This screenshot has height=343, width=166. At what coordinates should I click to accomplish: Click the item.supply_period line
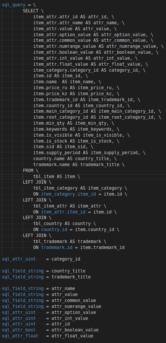[x=89, y=153]
